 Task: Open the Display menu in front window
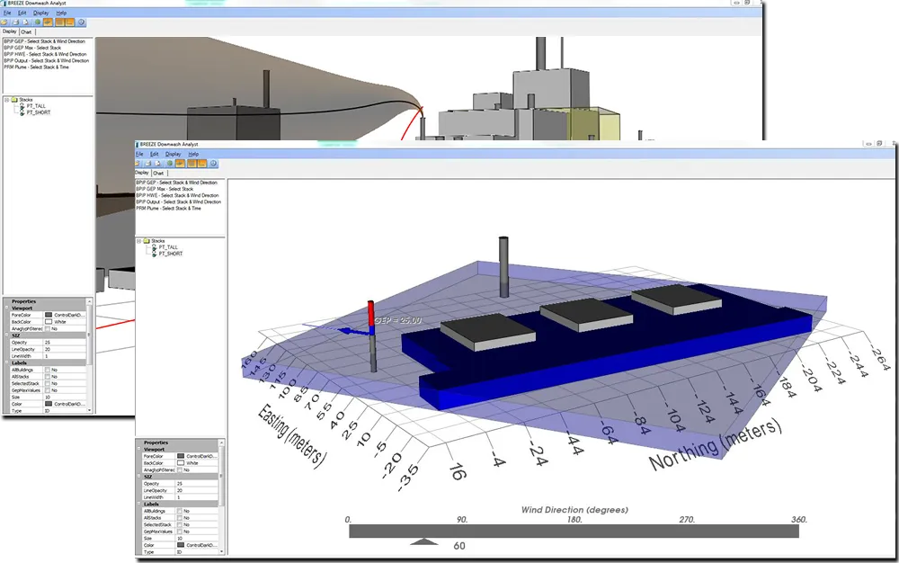click(173, 154)
